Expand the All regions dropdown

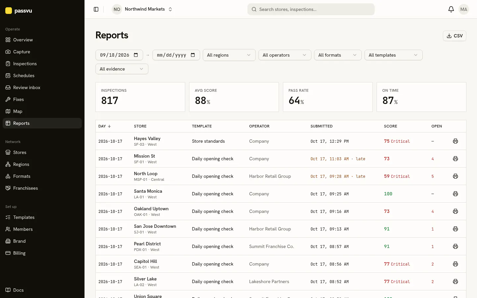click(x=229, y=55)
